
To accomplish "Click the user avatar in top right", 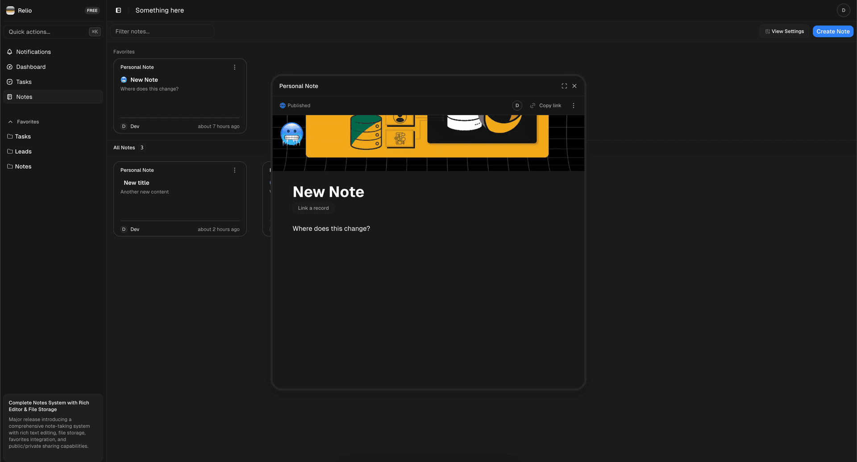I will (843, 10).
